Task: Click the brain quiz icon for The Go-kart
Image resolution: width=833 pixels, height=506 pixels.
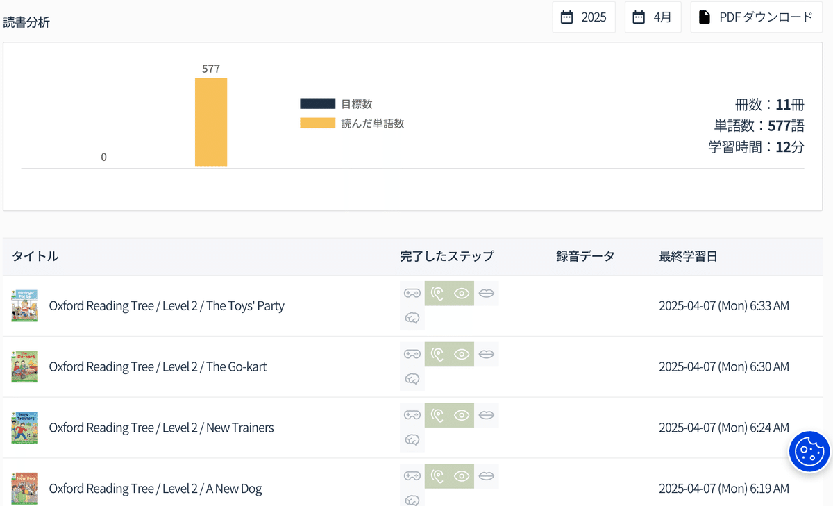Action: pyautogui.click(x=412, y=379)
